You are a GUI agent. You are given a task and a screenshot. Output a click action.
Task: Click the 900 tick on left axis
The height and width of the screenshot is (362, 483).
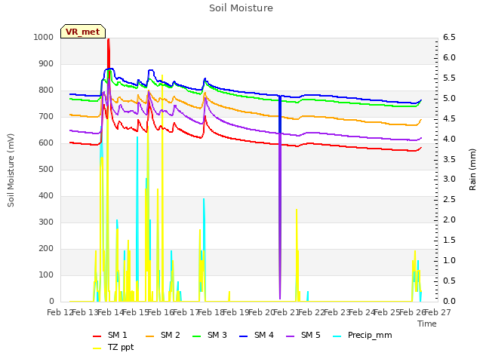46,63
